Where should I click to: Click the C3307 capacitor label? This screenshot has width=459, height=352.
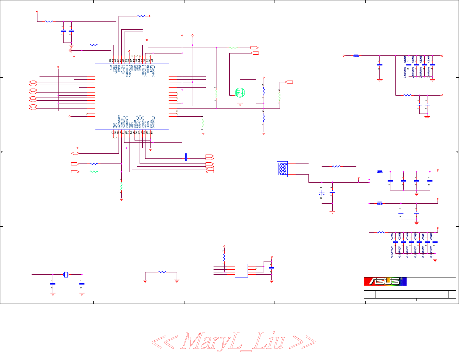429,59
